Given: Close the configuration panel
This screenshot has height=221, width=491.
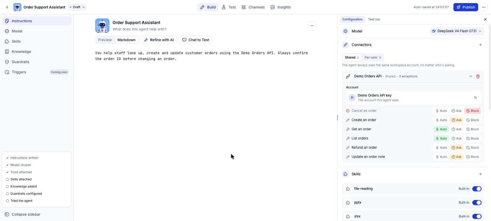Looking at the screenshot, I should (x=485, y=19).
